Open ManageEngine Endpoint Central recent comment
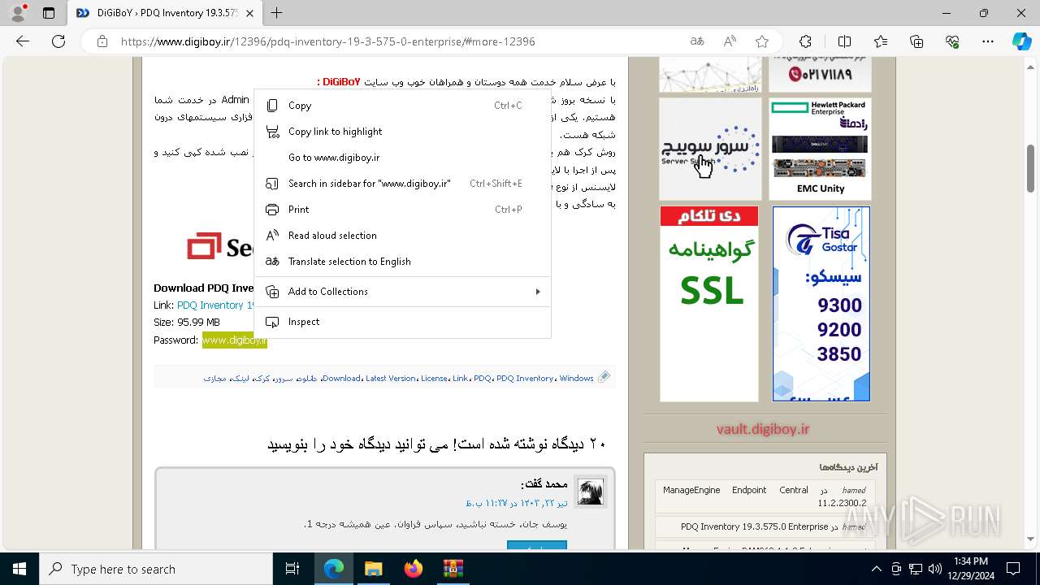The height and width of the screenshot is (585, 1040). point(764,496)
